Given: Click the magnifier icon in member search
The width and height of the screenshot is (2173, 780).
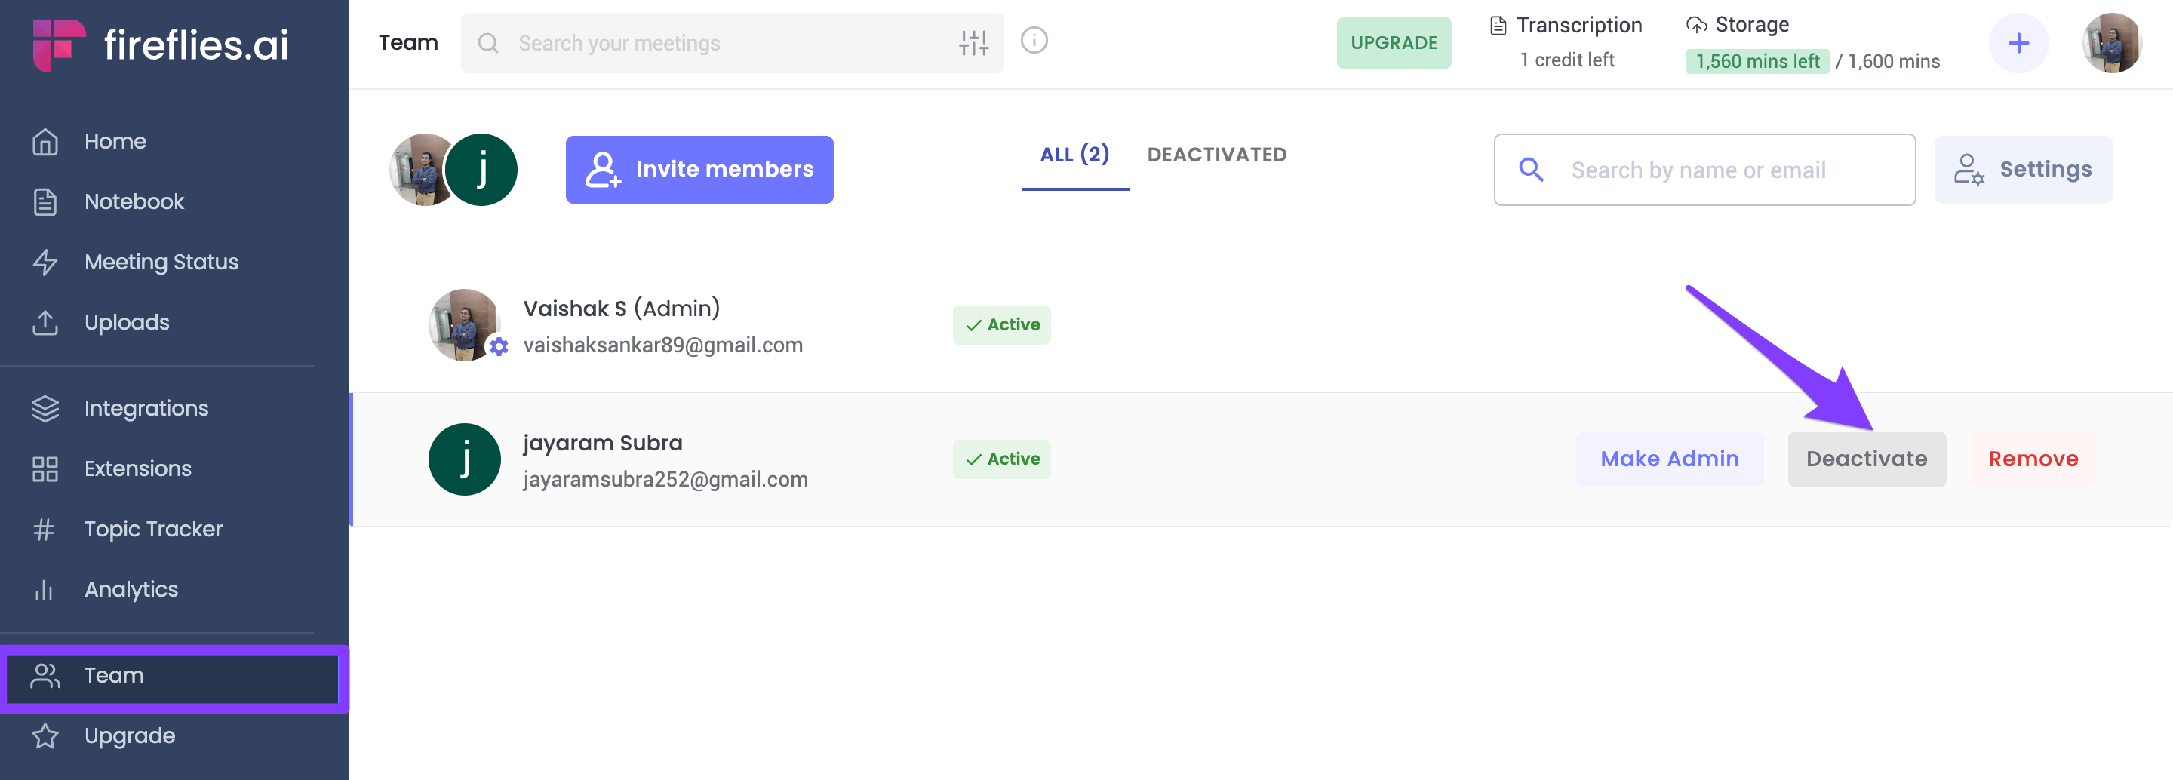Looking at the screenshot, I should click(1531, 170).
